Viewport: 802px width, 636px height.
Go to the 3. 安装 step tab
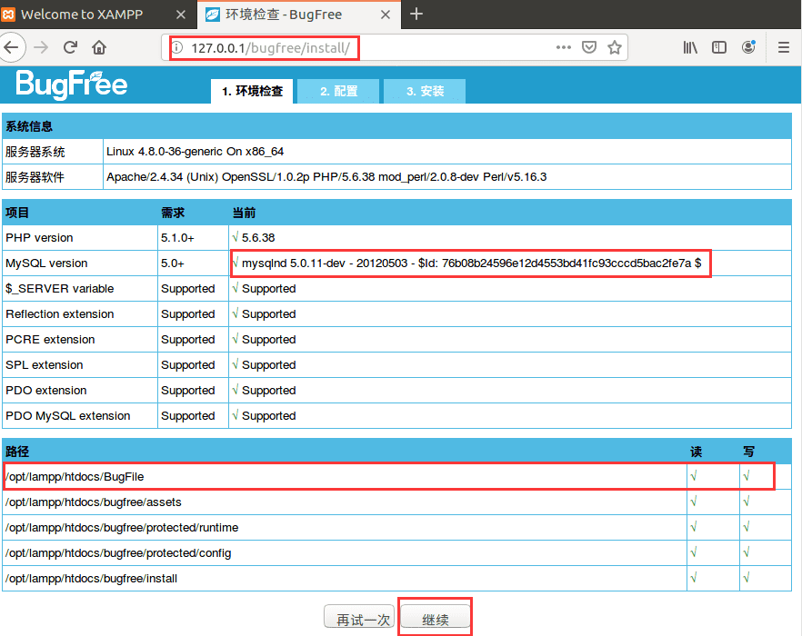point(425,91)
